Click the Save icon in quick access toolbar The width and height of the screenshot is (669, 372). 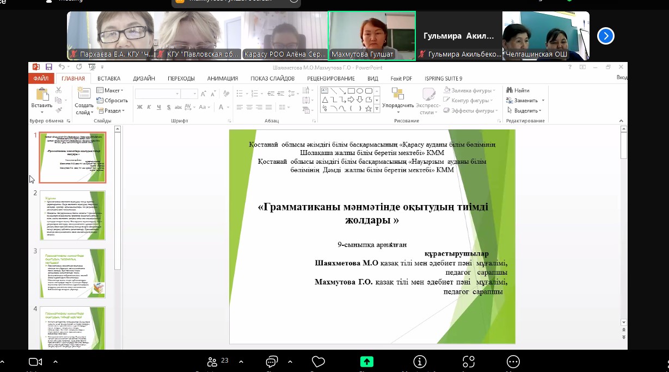pyautogui.click(x=49, y=67)
